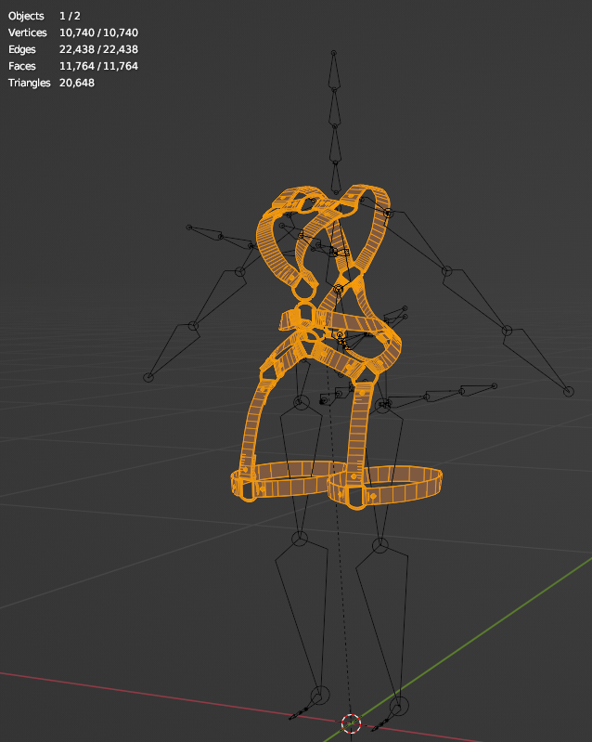Image resolution: width=592 pixels, height=742 pixels.
Task: Click the Triangles 20,648 statistic text
Action: click(52, 83)
